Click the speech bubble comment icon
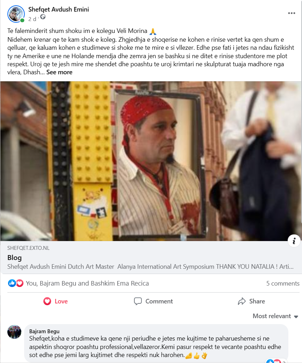The image size is (302, 363). pos(138,301)
